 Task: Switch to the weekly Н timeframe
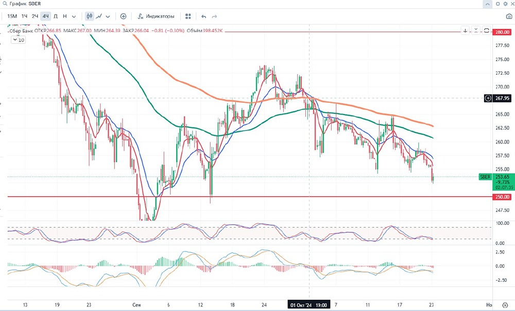click(65, 16)
